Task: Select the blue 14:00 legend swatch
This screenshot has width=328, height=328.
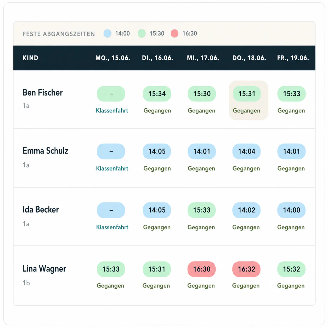Action: tap(108, 33)
